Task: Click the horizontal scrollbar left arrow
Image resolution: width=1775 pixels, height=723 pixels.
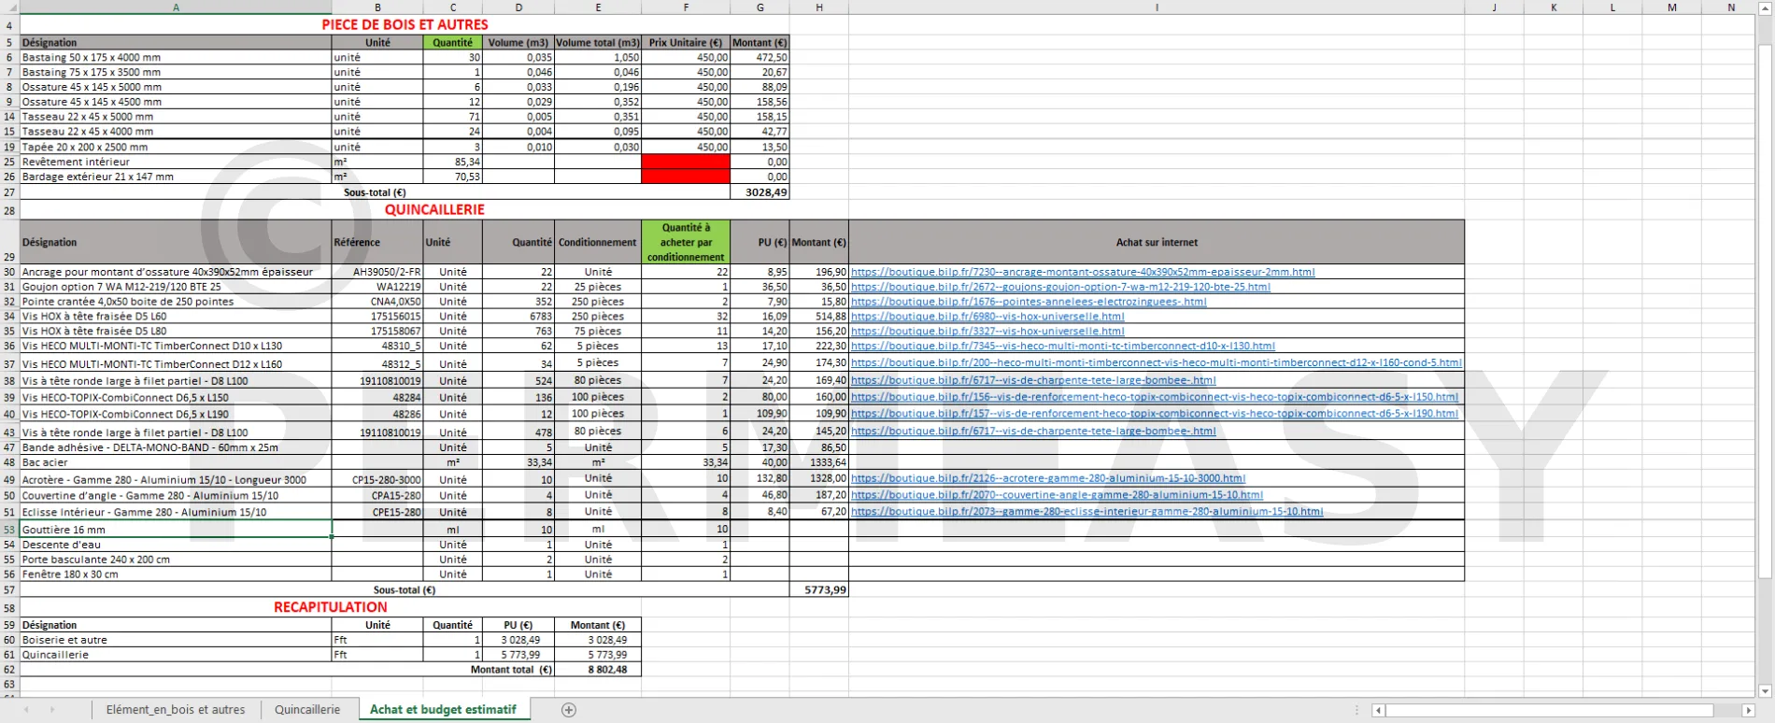Action: pyautogui.click(x=1378, y=711)
